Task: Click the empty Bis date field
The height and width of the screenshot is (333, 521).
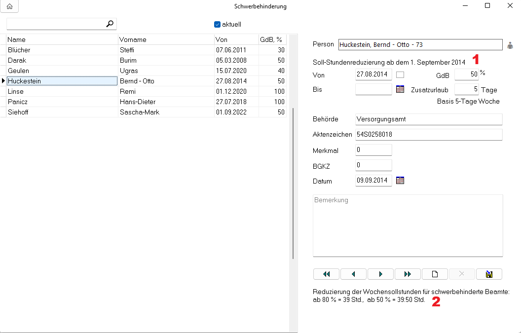Action: point(373,89)
